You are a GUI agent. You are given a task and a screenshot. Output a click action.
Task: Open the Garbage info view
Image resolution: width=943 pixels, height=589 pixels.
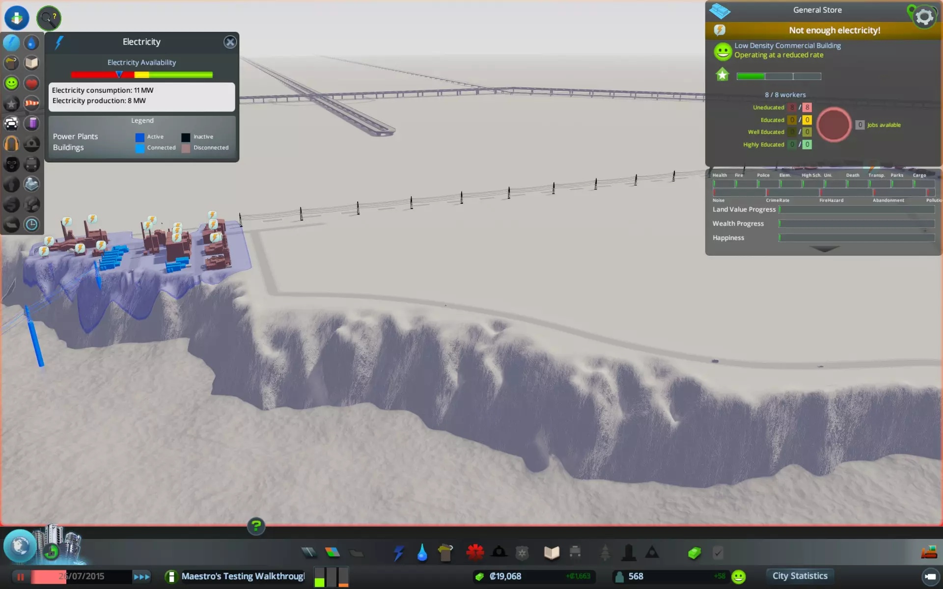(11, 63)
